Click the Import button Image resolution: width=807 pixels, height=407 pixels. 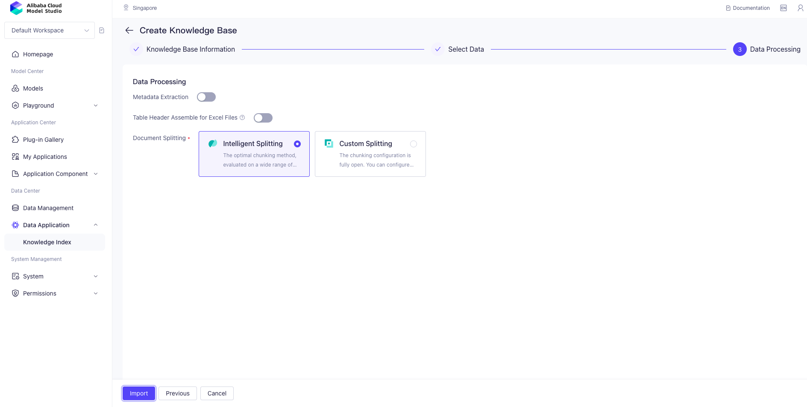139,393
